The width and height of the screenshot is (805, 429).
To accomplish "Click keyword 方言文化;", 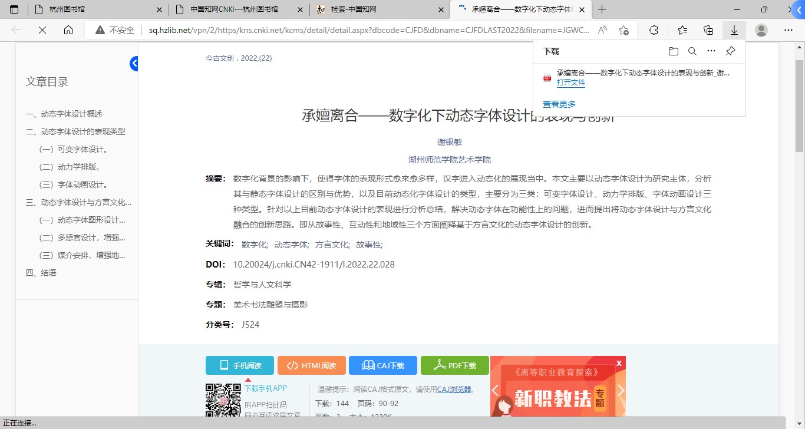I will 333,245.
